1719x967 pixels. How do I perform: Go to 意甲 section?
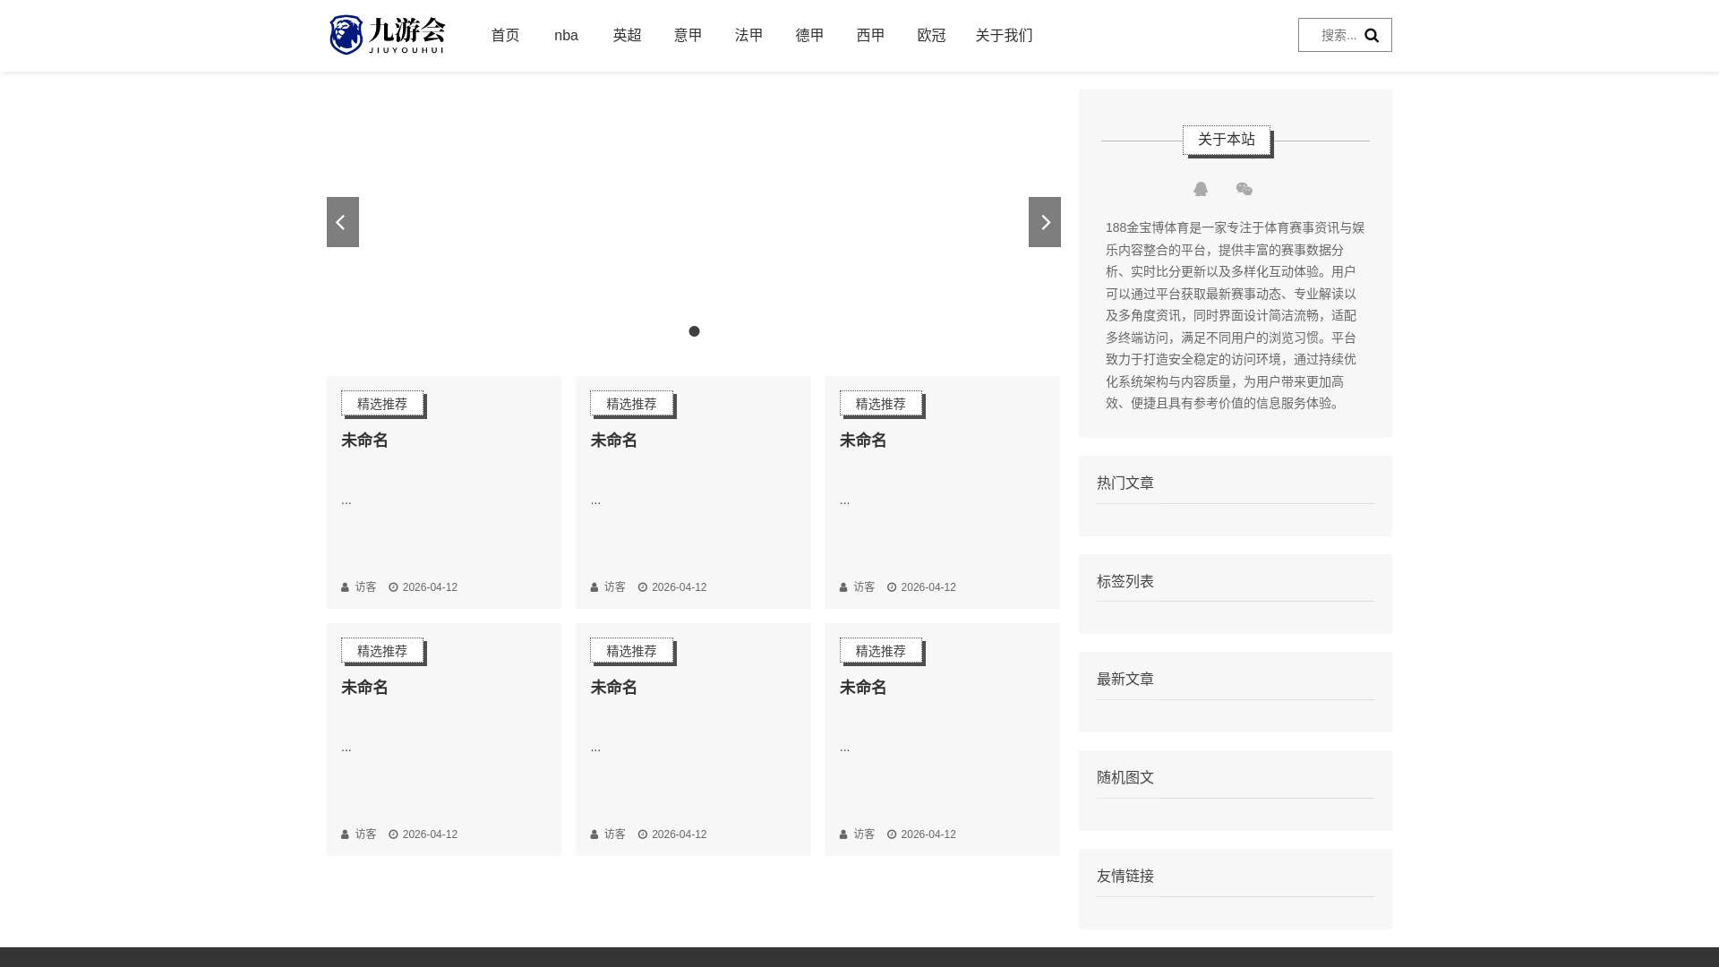(x=688, y=36)
